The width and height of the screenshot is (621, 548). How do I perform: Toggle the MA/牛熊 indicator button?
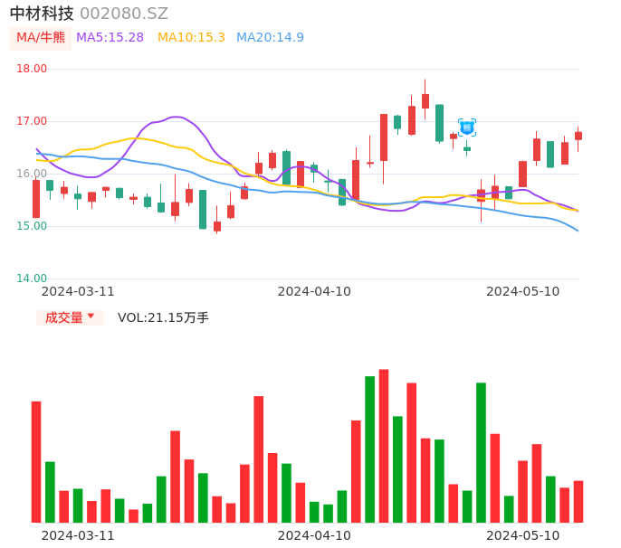pos(41,38)
